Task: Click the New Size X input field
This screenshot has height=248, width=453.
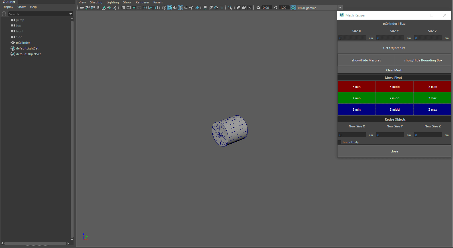Action: coord(352,135)
